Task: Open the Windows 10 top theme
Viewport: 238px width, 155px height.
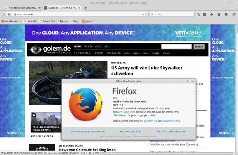Action: [114, 53]
